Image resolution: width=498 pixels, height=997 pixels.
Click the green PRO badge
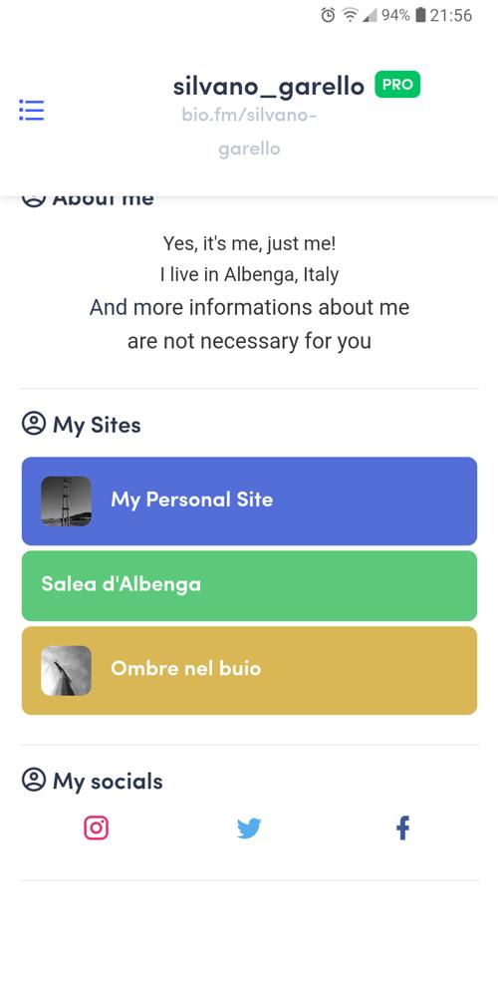pyautogui.click(x=397, y=85)
